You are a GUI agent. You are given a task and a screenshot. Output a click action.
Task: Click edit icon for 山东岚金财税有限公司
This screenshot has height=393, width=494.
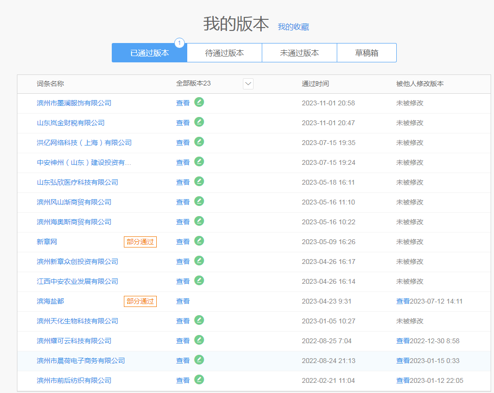point(199,122)
